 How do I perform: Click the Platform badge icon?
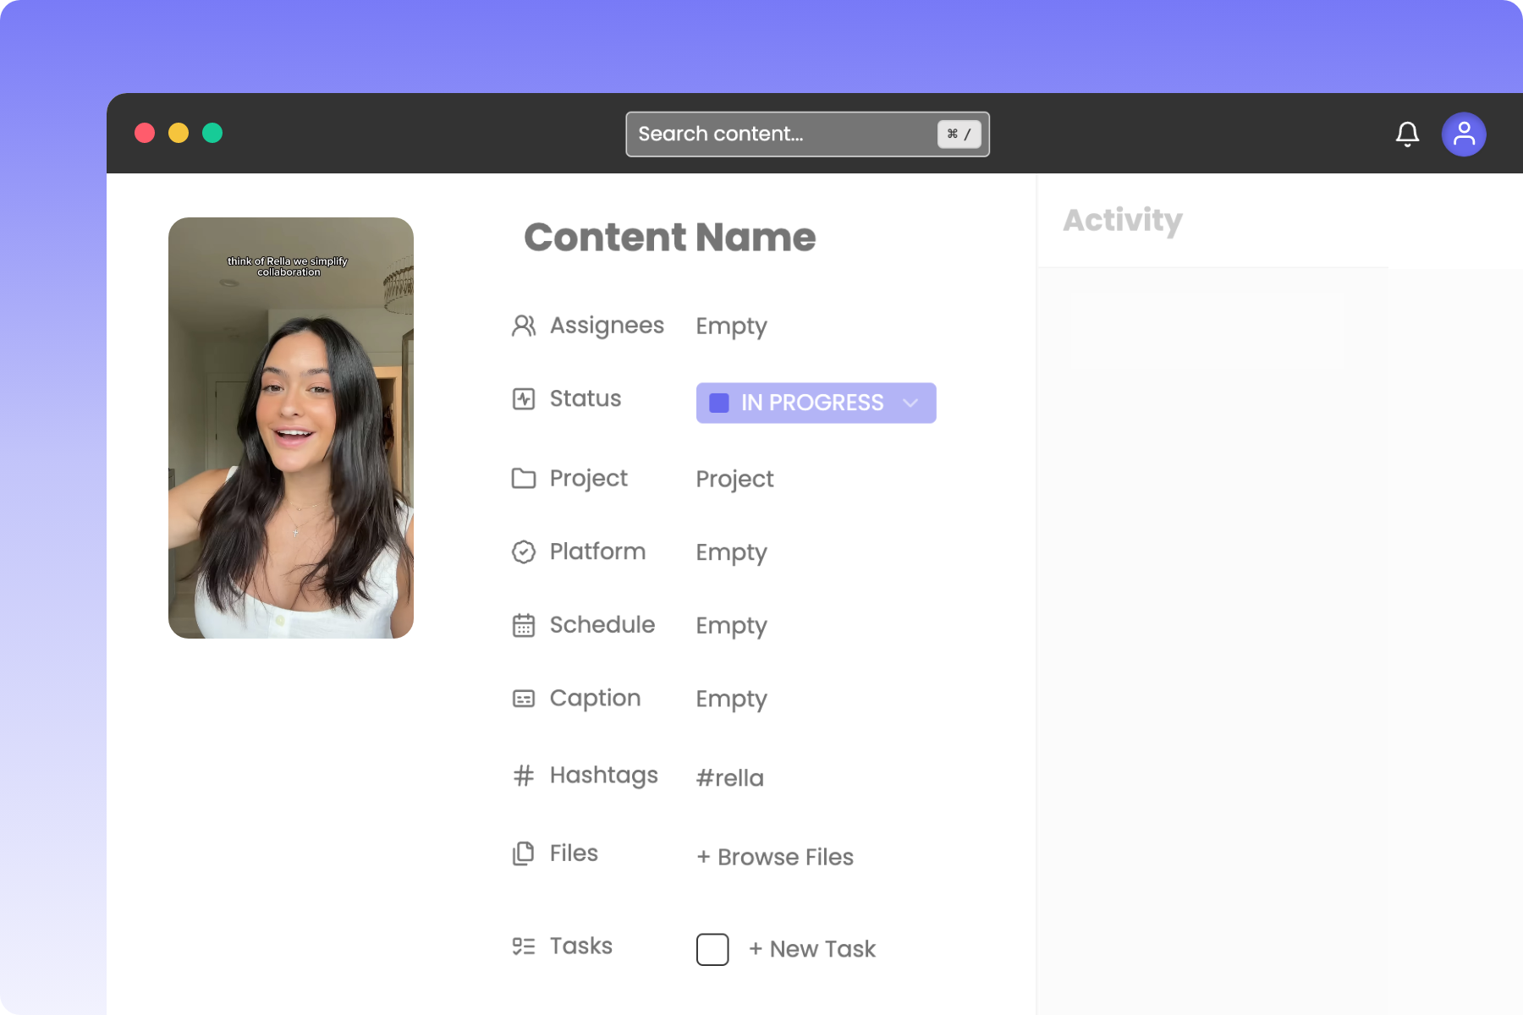[x=524, y=551]
